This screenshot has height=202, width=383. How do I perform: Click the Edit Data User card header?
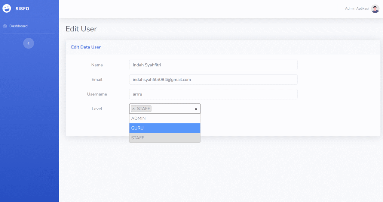pyautogui.click(x=86, y=47)
